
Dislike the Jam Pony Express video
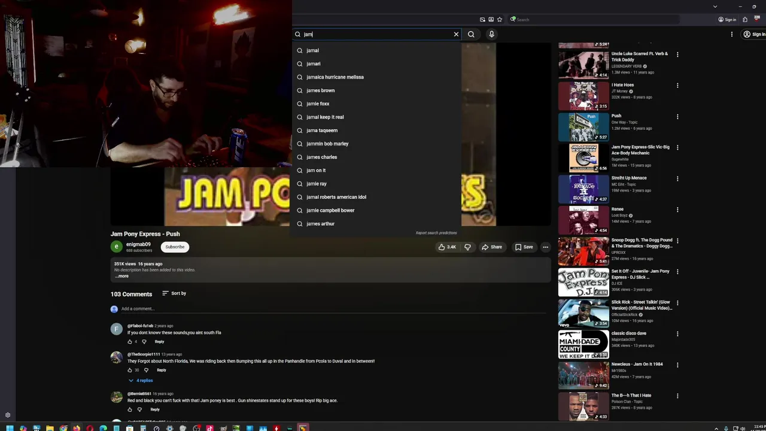pos(467,247)
